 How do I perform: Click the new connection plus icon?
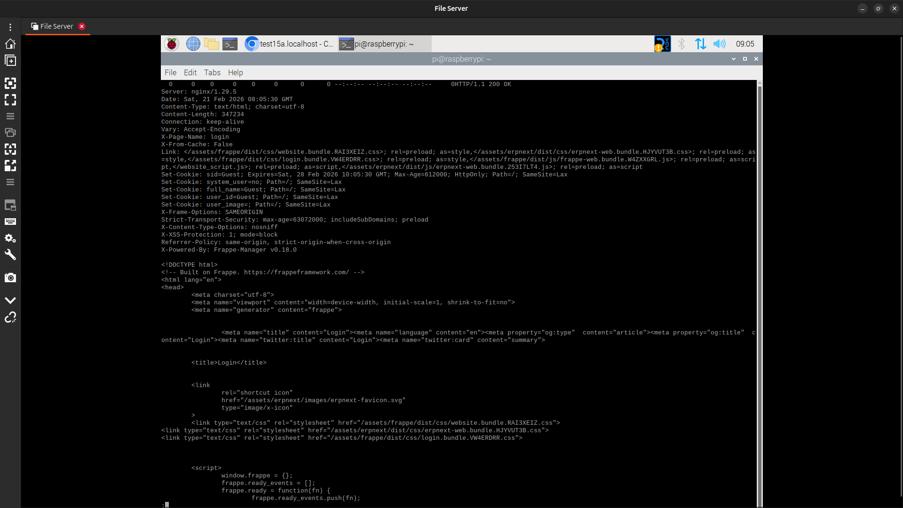coord(10,61)
